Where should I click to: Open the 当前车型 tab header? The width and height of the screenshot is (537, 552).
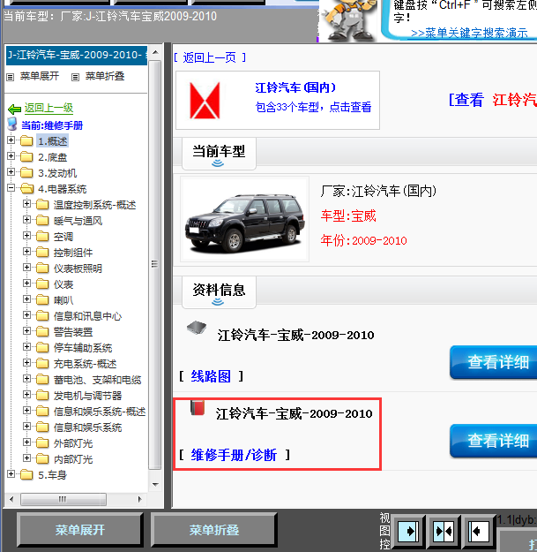tap(219, 154)
